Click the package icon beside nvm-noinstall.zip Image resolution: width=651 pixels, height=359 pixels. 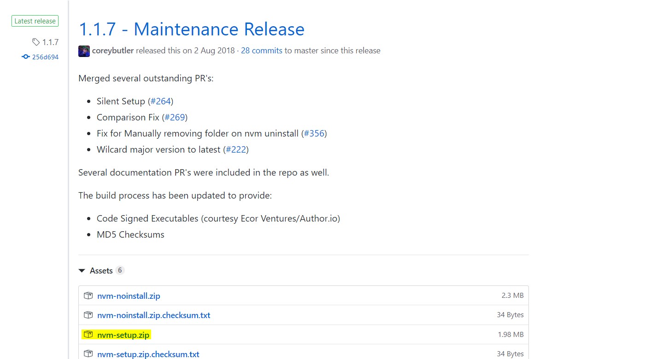(x=88, y=296)
